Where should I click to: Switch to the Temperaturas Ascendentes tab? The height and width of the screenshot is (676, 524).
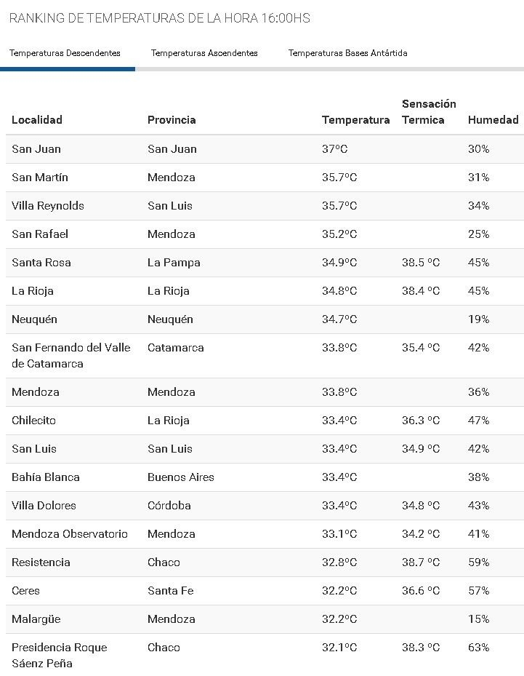tap(204, 53)
